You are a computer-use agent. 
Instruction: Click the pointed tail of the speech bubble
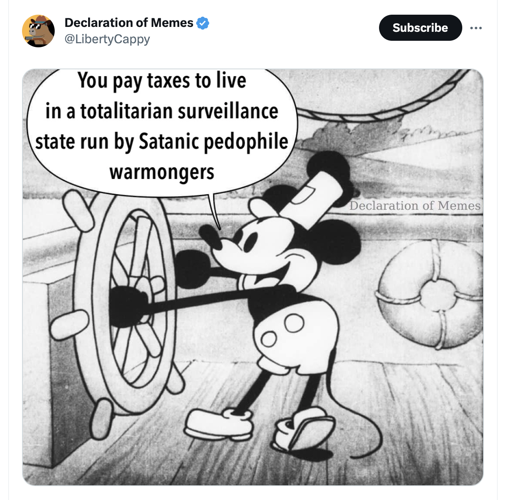click(215, 211)
